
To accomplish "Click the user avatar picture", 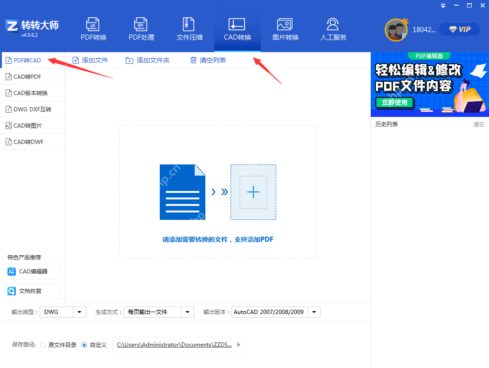I will pos(396,30).
